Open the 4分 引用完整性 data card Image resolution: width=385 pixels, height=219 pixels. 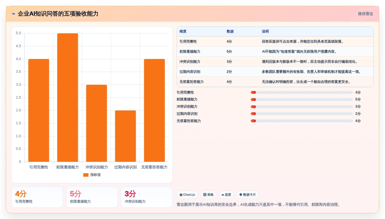(37, 197)
